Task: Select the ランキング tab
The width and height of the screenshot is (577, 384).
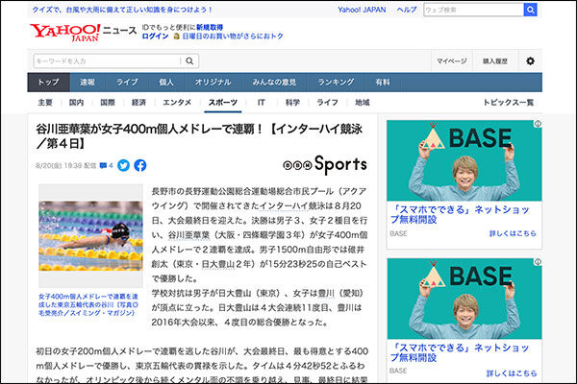Action: (336, 83)
